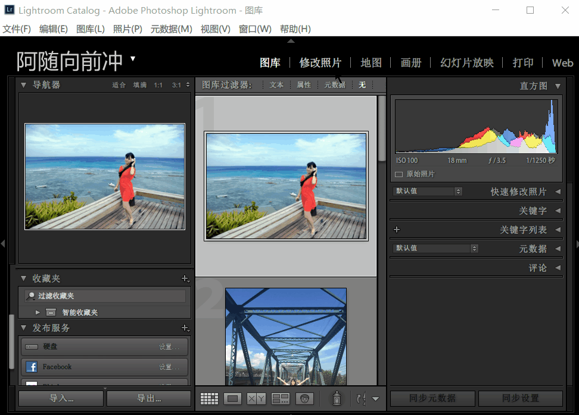Switch to 修改照片 develop module
The height and width of the screenshot is (415, 579).
click(x=320, y=63)
